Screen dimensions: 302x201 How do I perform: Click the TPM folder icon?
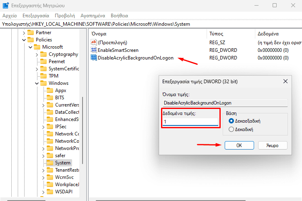pos(43,76)
